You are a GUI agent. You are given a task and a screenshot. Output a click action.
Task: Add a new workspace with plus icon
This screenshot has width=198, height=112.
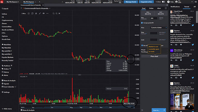coord(39,2)
